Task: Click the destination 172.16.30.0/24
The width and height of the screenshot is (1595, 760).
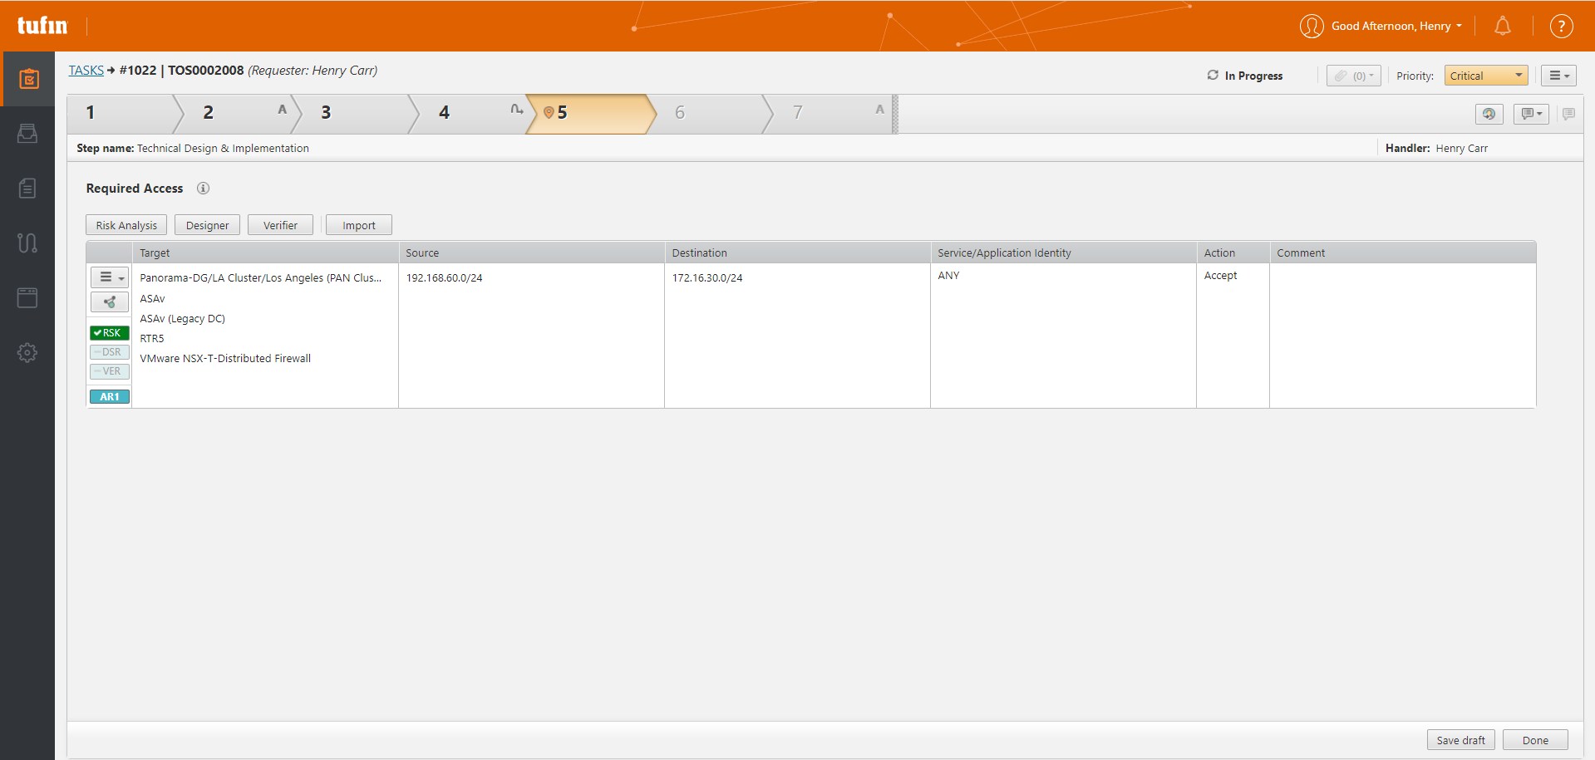Action: tap(707, 278)
